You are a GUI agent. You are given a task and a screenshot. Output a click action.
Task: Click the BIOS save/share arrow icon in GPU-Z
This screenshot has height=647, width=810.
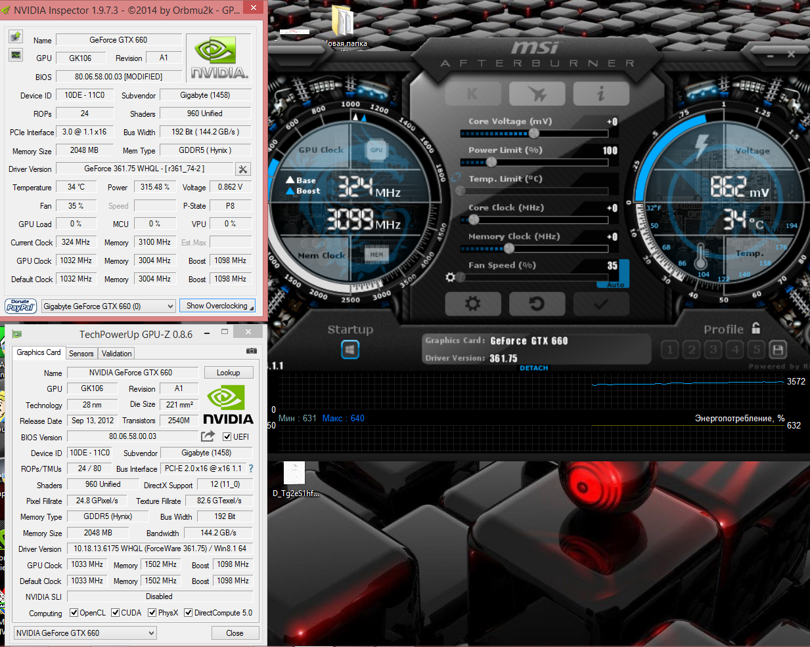[208, 436]
